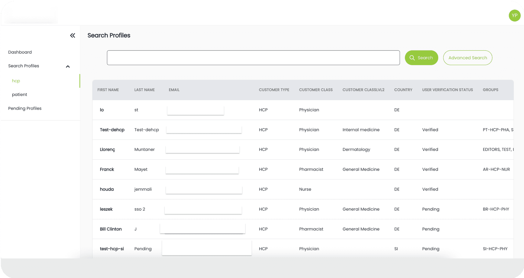Select last name jemmali
The width and height of the screenshot is (524, 278).
coord(143,189)
